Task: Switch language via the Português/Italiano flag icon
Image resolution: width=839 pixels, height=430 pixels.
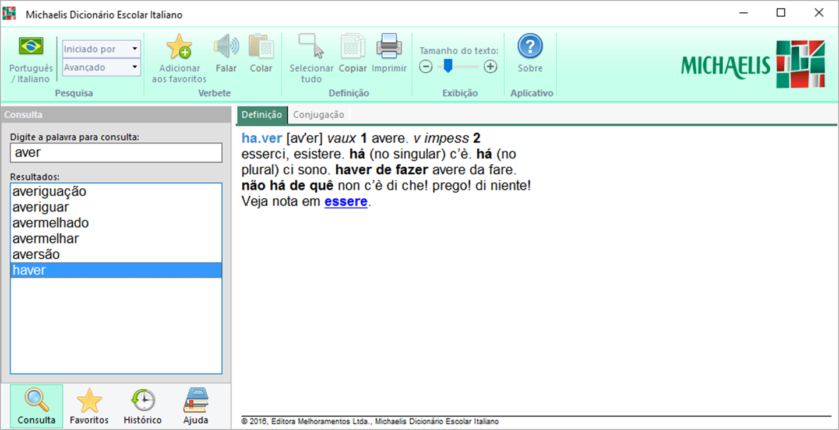Action: point(31,46)
